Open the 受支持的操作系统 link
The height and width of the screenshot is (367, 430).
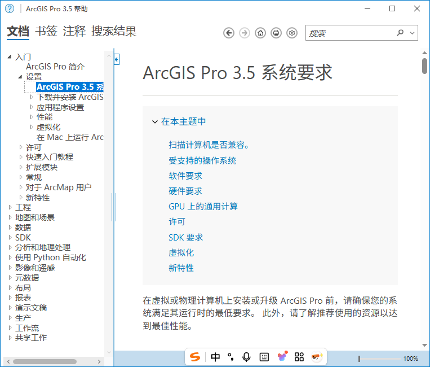(x=202, y=160)
